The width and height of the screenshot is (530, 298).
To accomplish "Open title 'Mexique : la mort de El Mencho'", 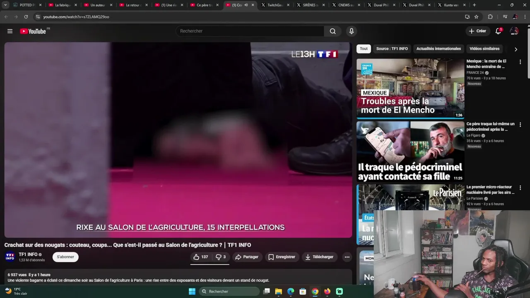I will pyautogui.click(x=487, y=64).
